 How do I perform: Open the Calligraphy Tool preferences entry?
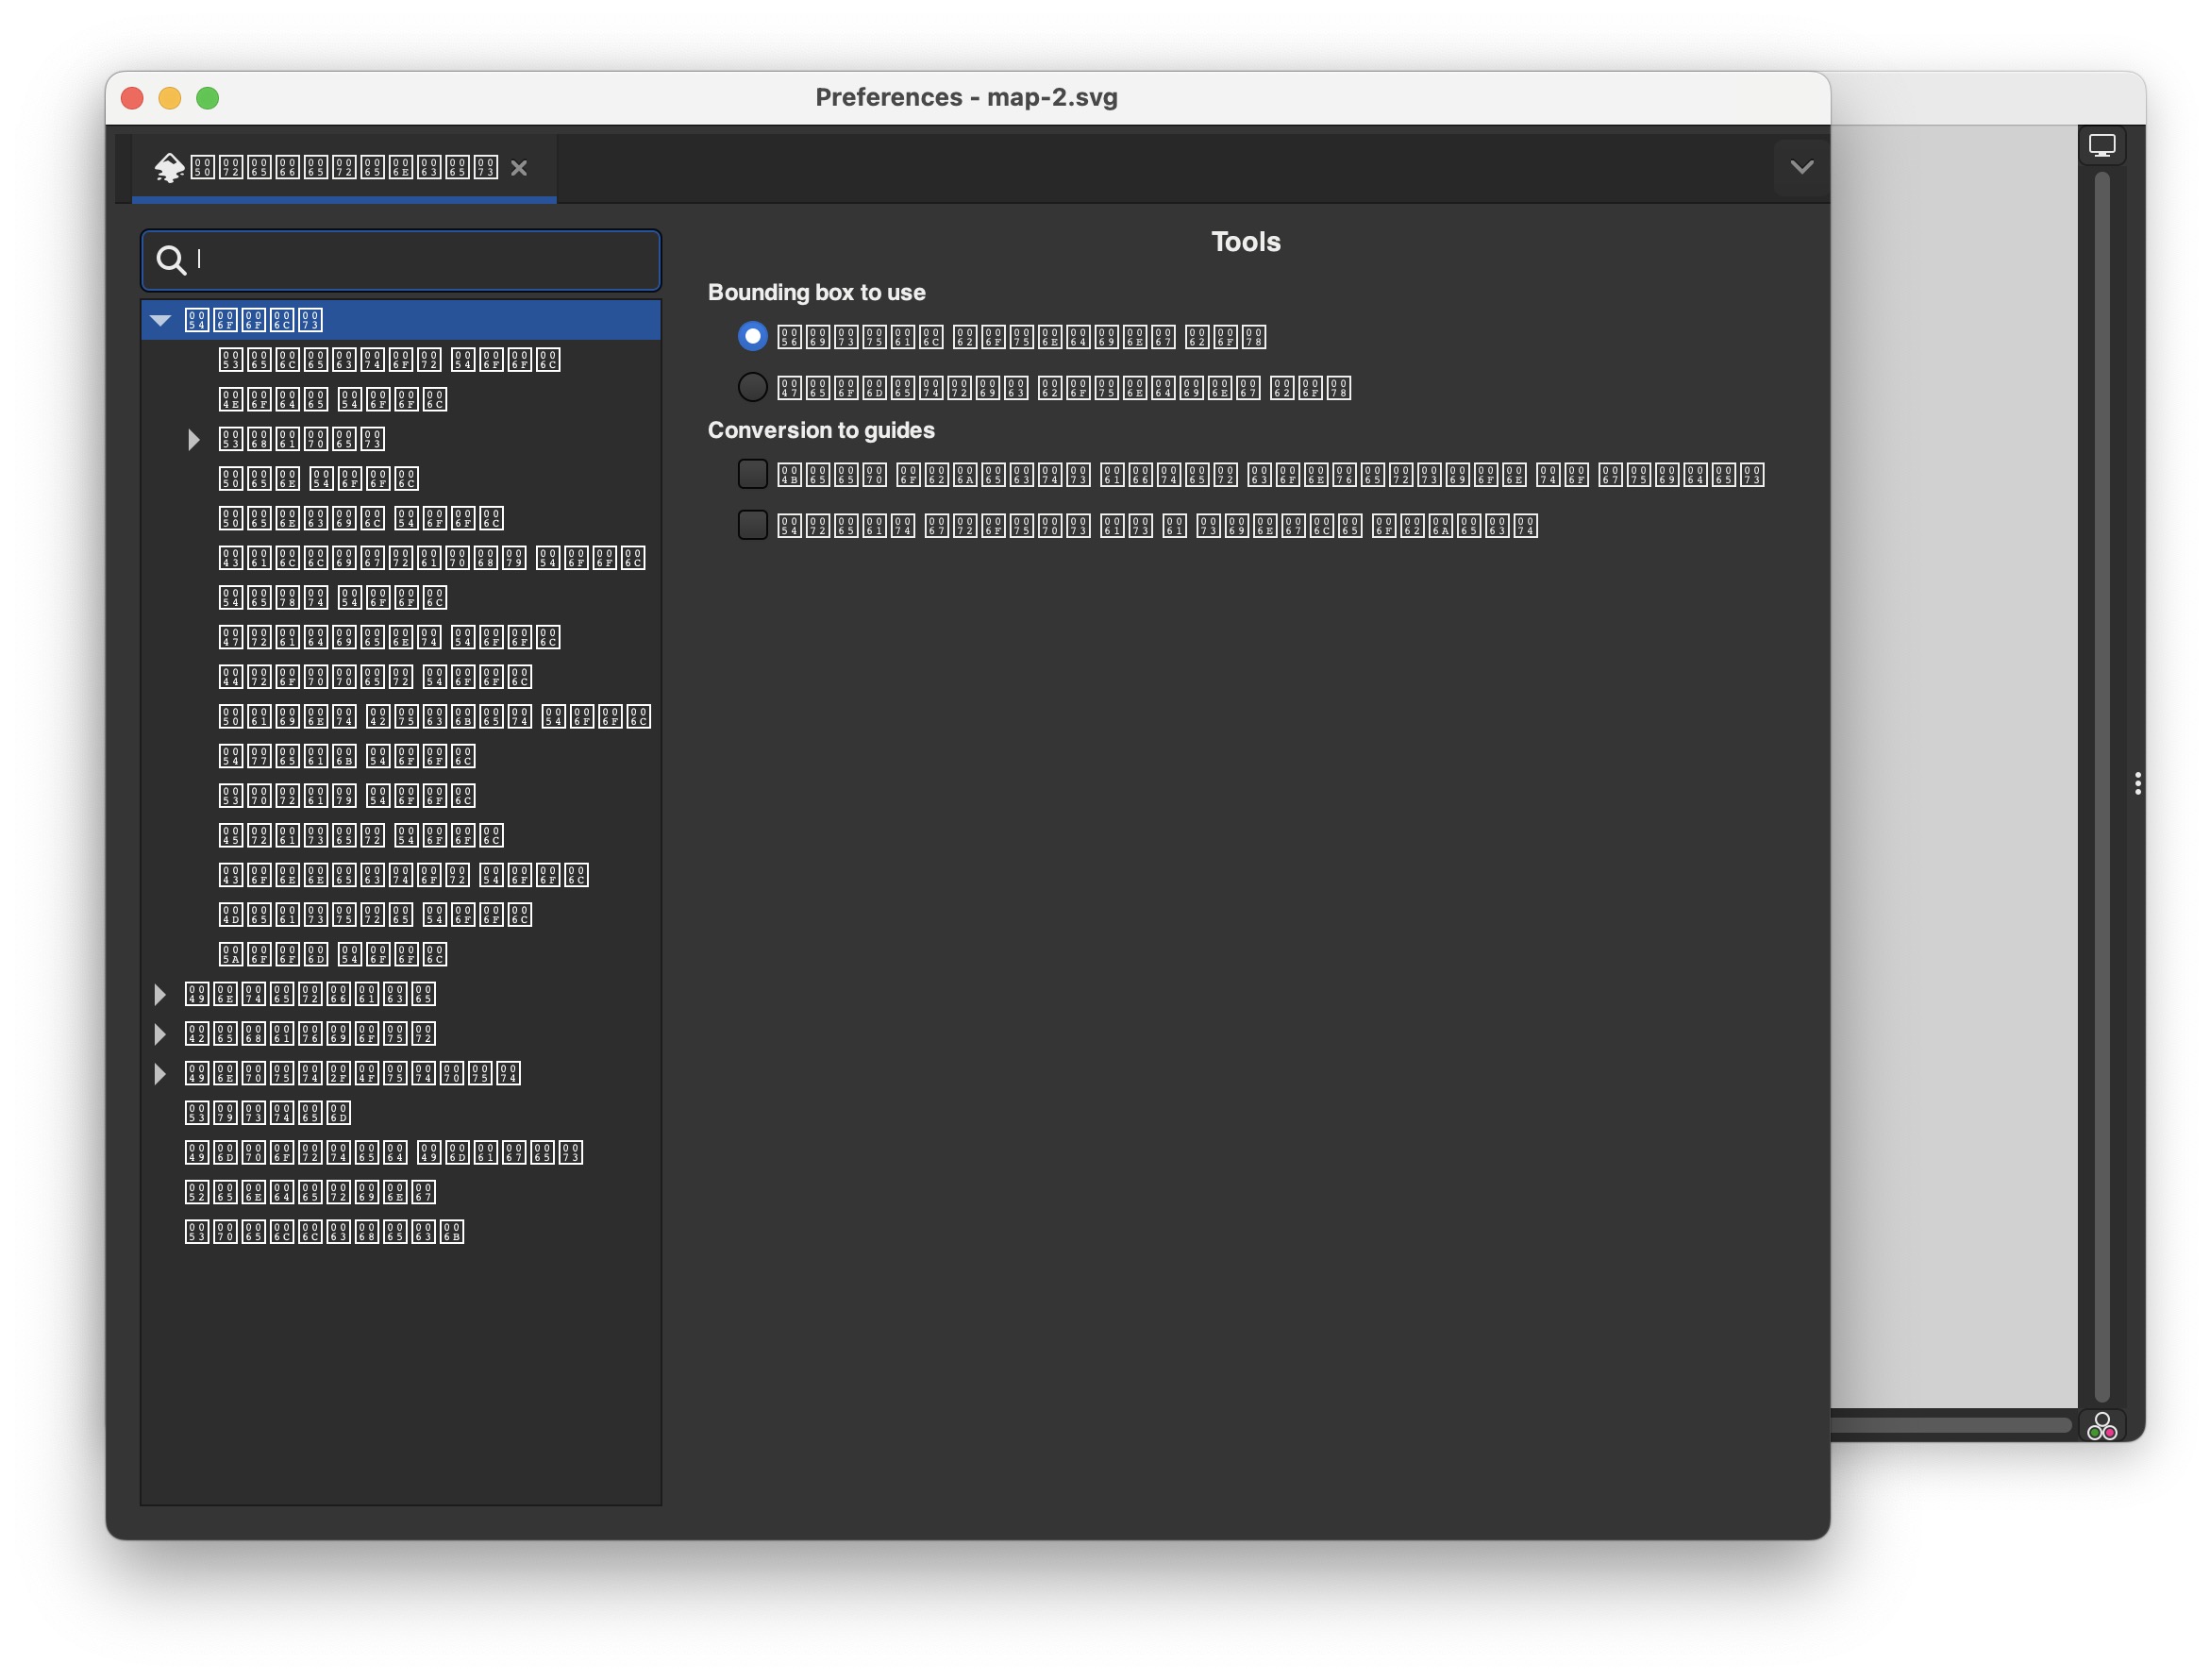(x=432, y=558)
